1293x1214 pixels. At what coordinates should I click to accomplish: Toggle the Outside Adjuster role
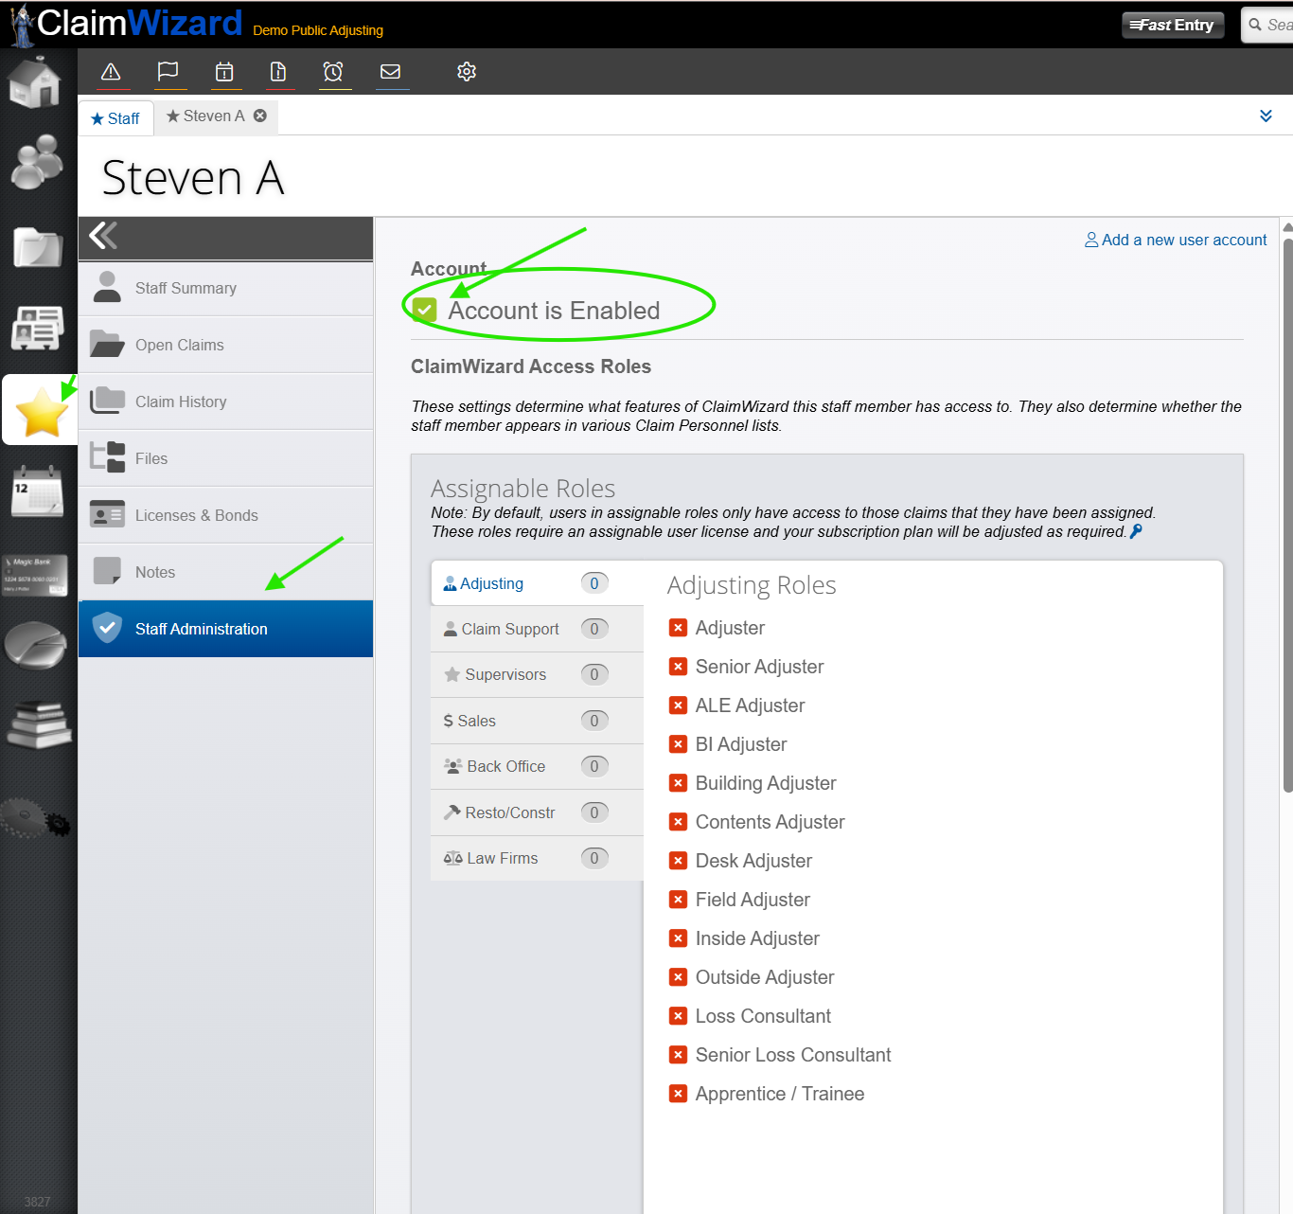678,977
